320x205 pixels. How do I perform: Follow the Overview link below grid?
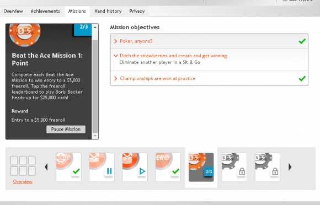(23, 181)
